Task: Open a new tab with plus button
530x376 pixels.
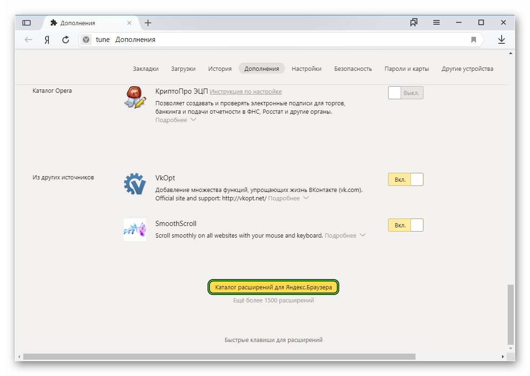Action: pyautogui.click(x=148, y=23)
